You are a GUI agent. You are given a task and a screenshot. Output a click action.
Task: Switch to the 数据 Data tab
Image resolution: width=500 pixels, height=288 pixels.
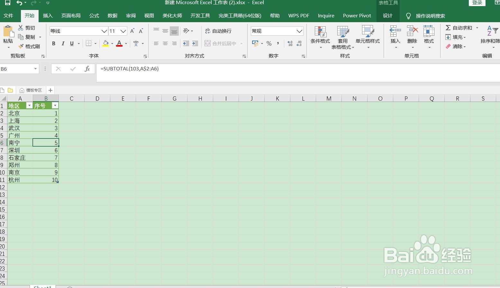(113, 16)
